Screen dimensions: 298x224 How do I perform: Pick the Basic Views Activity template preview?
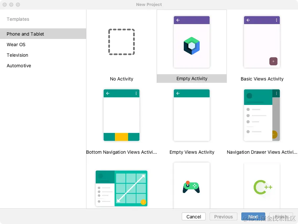tap(262, 42)
